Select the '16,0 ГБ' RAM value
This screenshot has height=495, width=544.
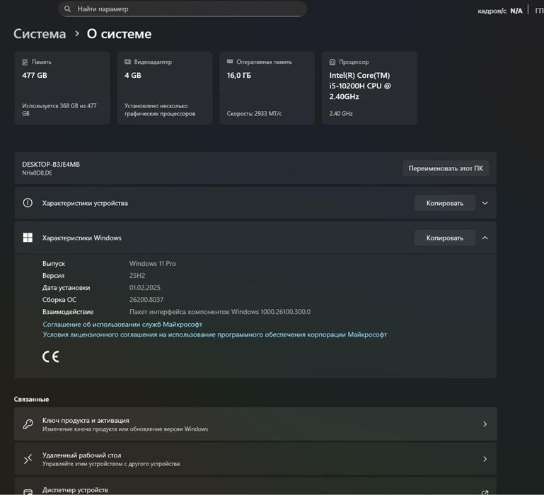point(238,75)
